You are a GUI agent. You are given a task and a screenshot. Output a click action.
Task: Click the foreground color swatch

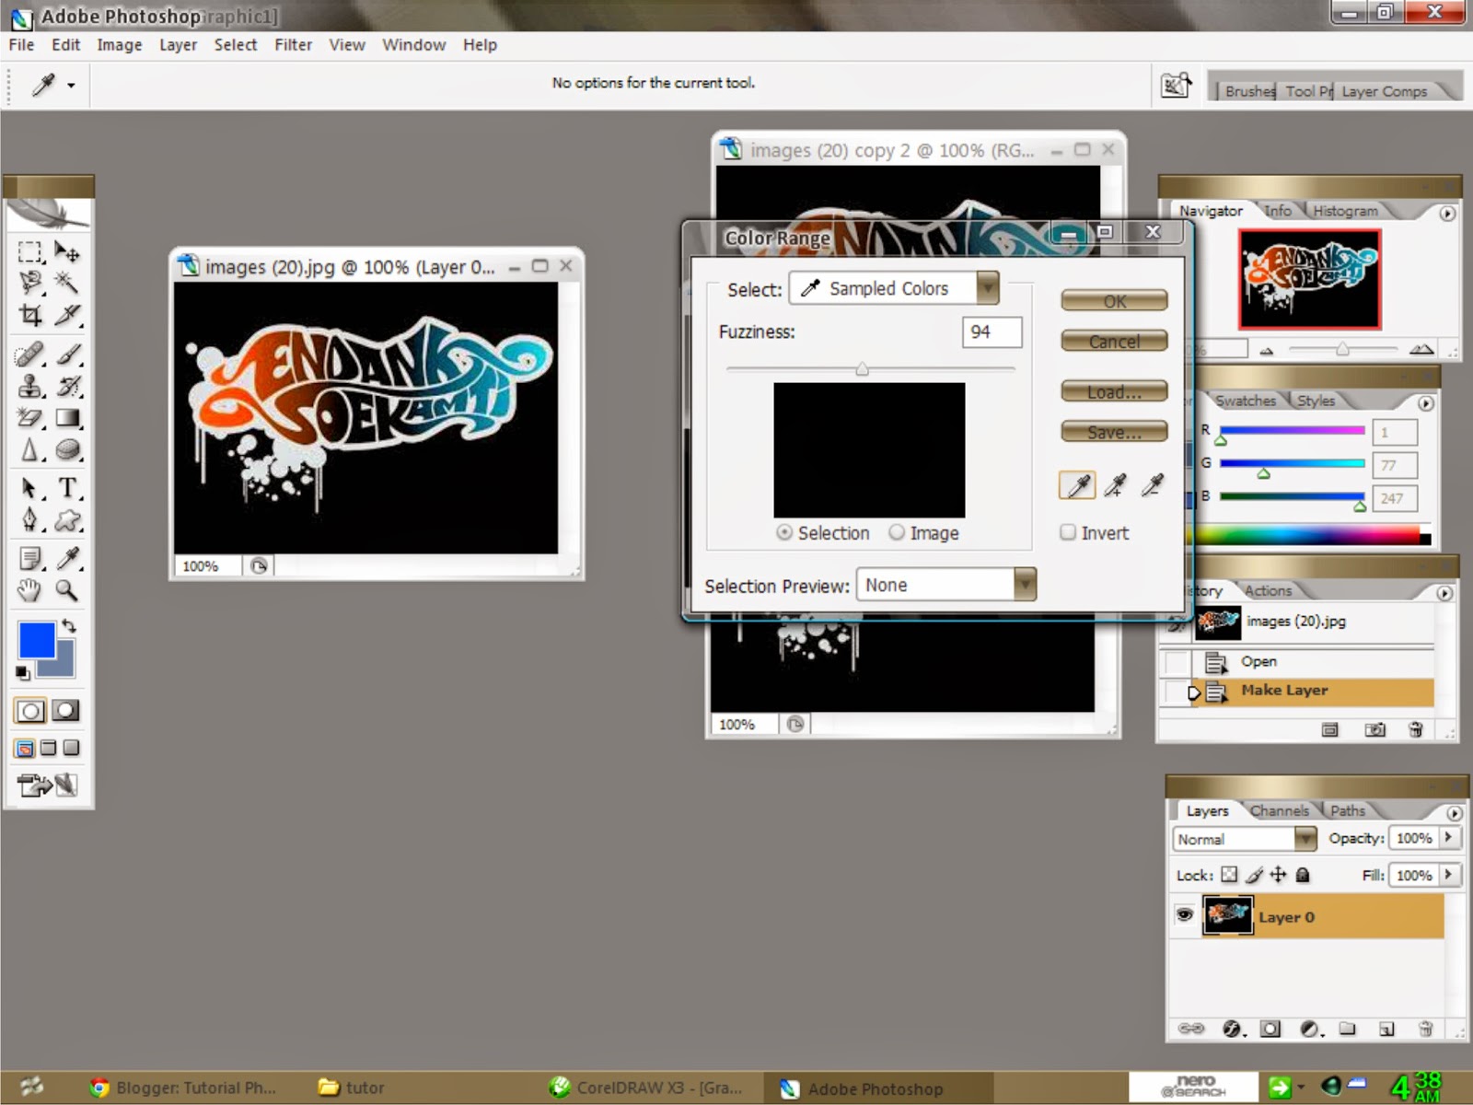pyautogui.click(x=37, y=640)
